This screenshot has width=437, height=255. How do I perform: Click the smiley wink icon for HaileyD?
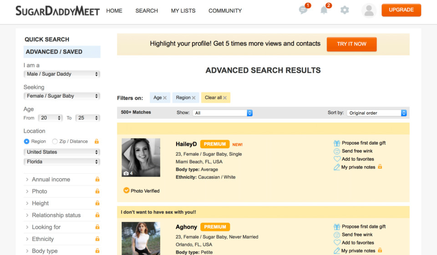point(337,151)
